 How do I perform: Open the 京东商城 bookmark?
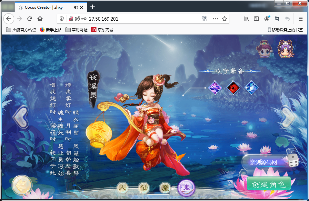[x=102, y=30]
